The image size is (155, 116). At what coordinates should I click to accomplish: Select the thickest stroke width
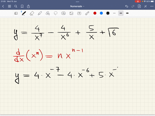pos(127,13)
